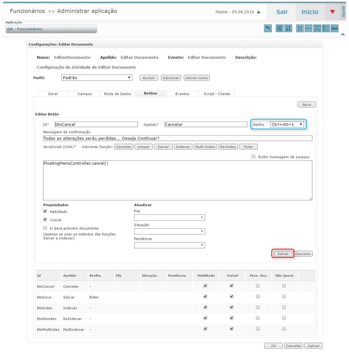This screenshot has height=352, width=349.
Task: Expand the Perfil dropdown showing Padrão
Action: coord(96,78)
